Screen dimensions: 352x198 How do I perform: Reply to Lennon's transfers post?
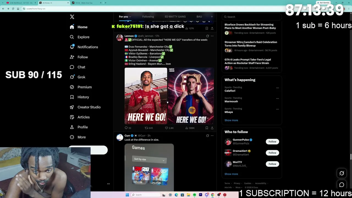click(126, 128)
